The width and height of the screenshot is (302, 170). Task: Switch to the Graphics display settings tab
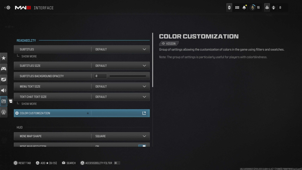coord(4,80)
